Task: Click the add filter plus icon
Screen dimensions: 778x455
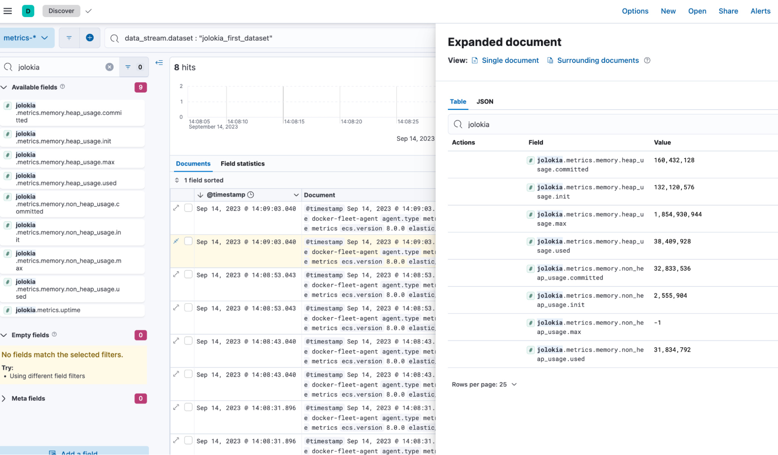Action: tap(90, 38)
